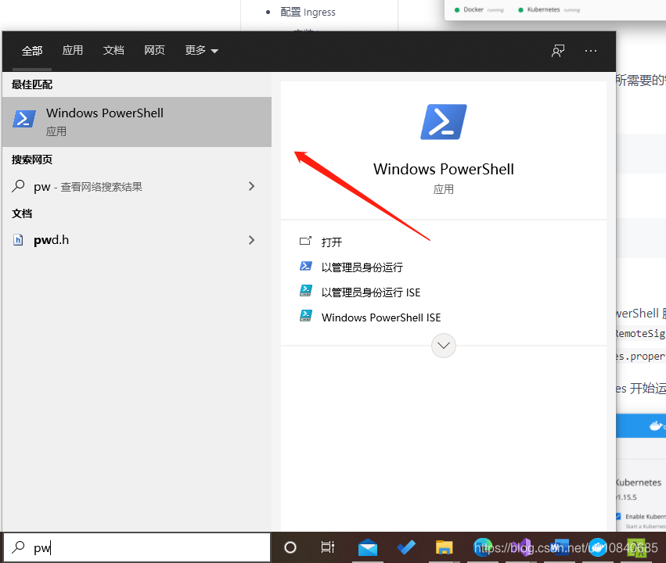Expand more actions with the round chevron button
This screenshot has width=666, height=563.
(x=444, y=346)
